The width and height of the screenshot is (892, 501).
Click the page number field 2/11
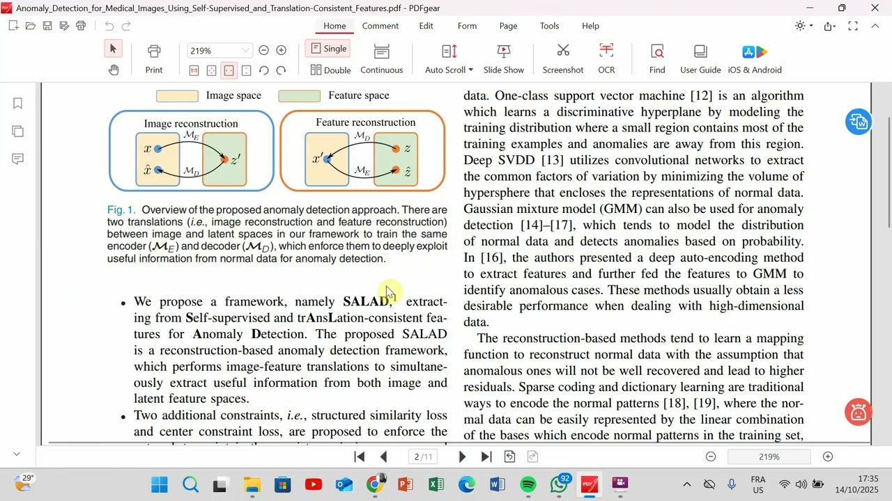pos(424,456)
